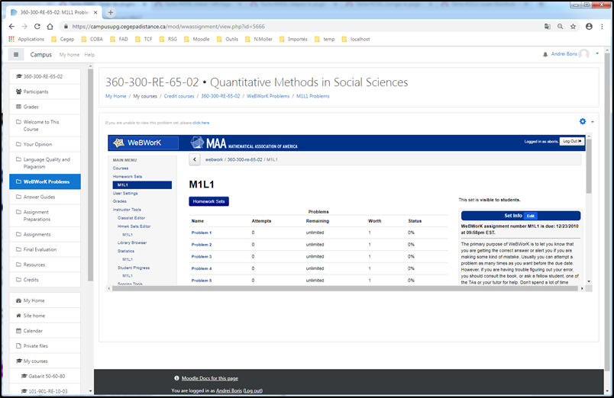Open a new browser tab
The width and height of the screenshot is (614, 398).
coord(111,12)
